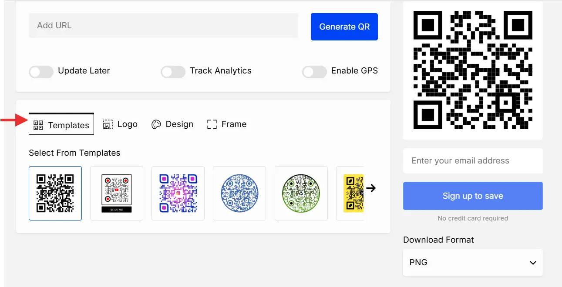
Task: Choose the yellow QR template
Action: coord(353,193)
